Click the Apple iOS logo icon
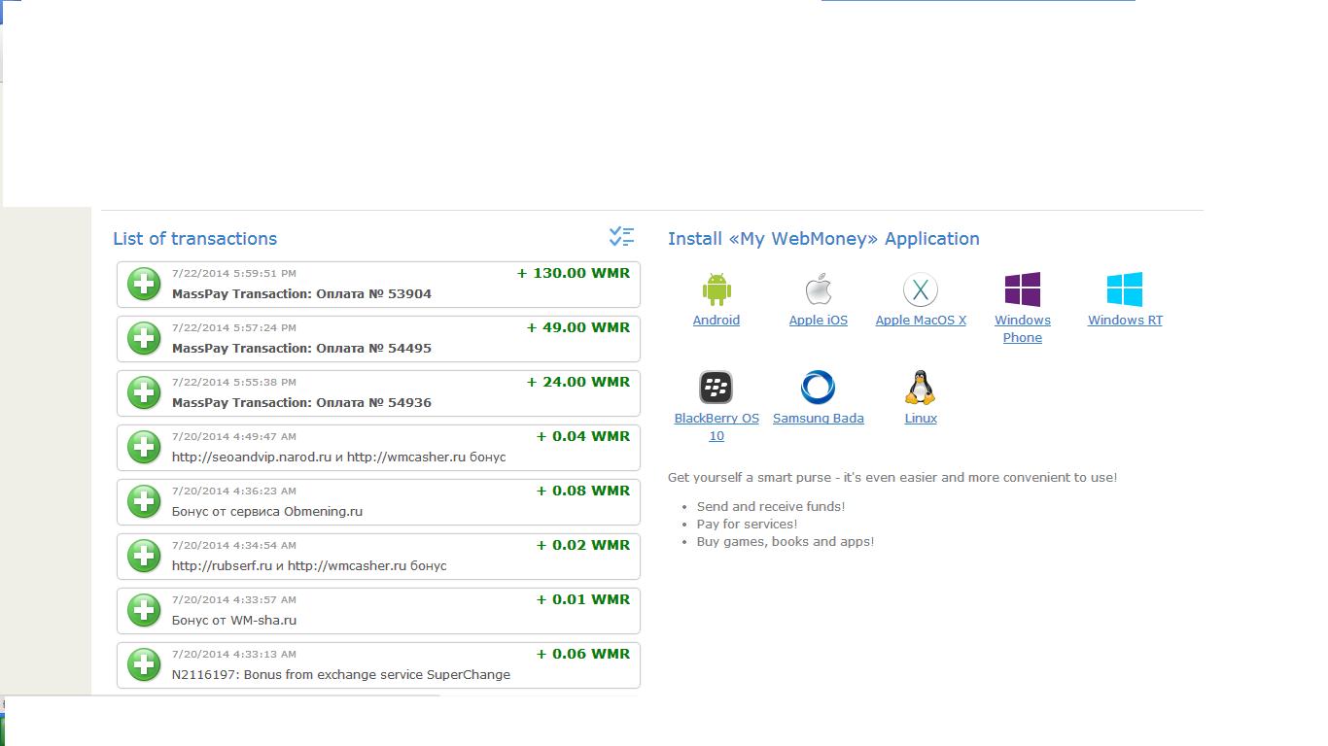 (818, 289)
